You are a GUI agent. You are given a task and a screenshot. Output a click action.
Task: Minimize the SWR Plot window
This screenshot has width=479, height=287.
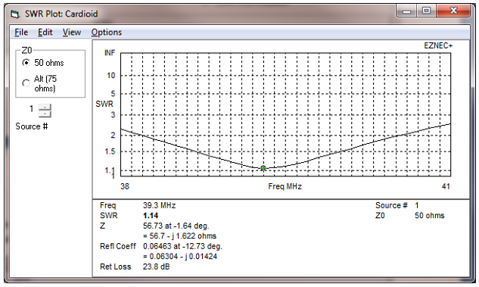coord(406,11)
